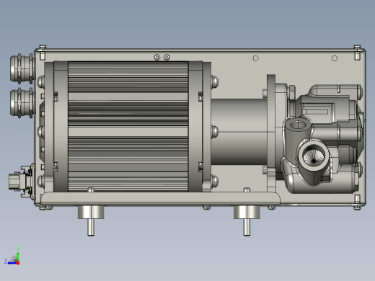
Task: Select the upper cable gland on the enclosure
Action: click(22, 68)
